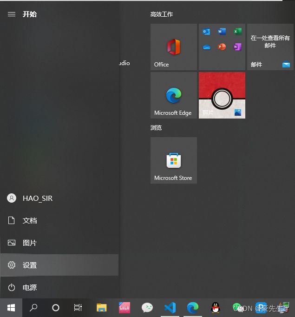Image resolution: width=295 pixels, height=317 pixels.
Task: Launch the Microsoft Edge tile
Action: click(174, 95)
